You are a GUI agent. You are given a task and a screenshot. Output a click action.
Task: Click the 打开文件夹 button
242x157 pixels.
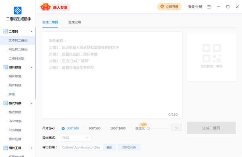(129, 147)
